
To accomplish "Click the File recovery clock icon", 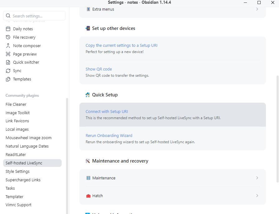I will pos(8,37).
